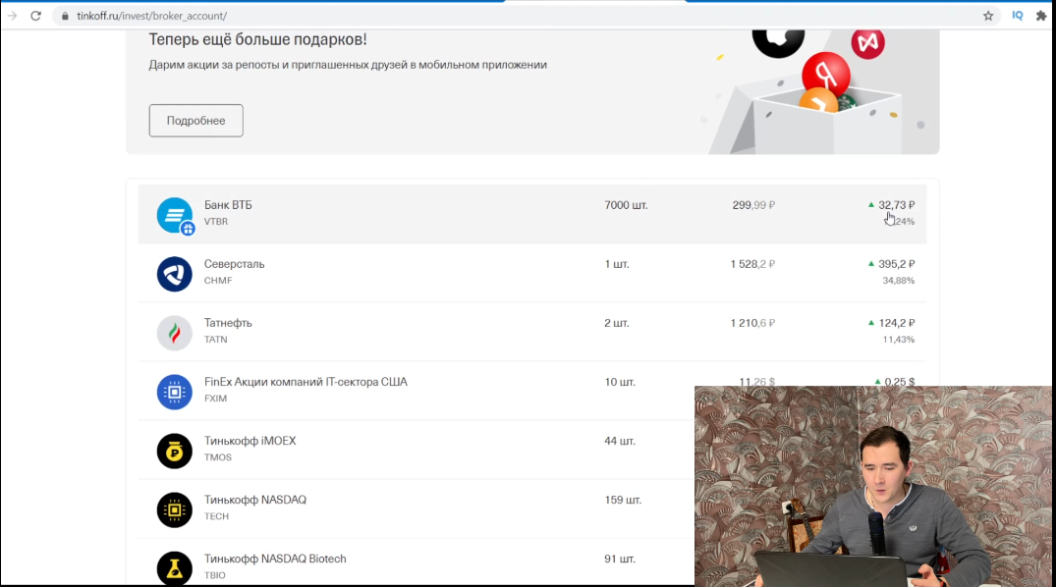1056x587 pixels.
Task: Click the padlock site security icon
Action: (x=65, y=16)
